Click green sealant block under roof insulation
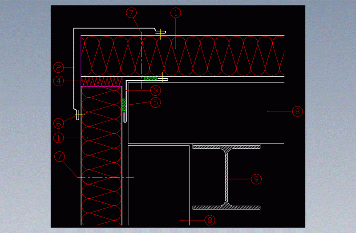 click(x=150, y=79)
